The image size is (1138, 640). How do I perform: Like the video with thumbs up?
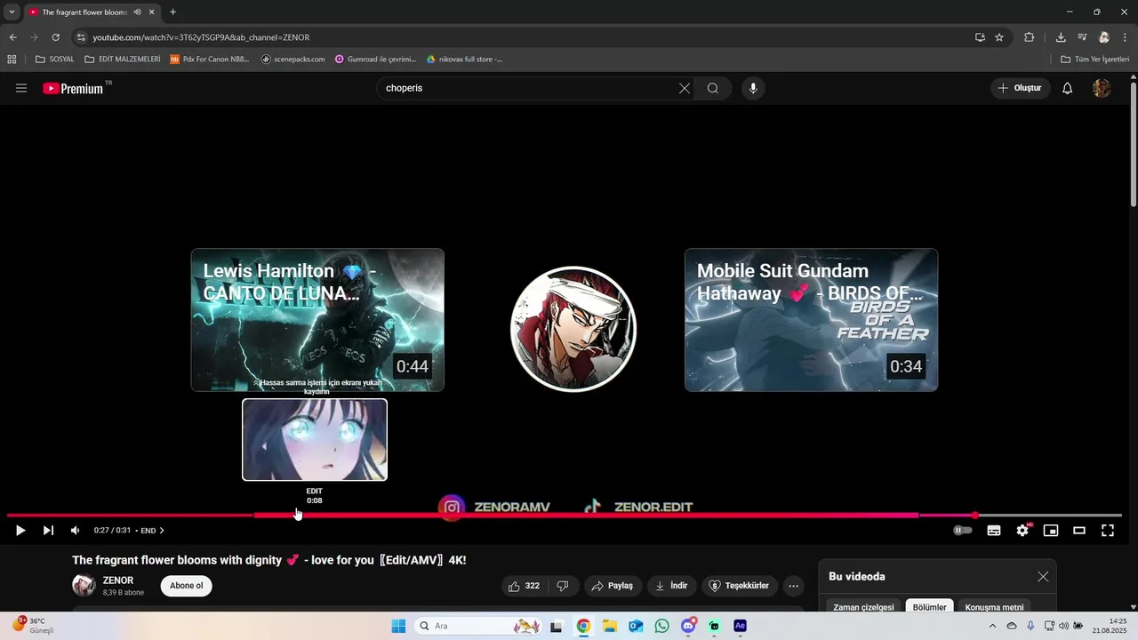click(x=524, y=586)
